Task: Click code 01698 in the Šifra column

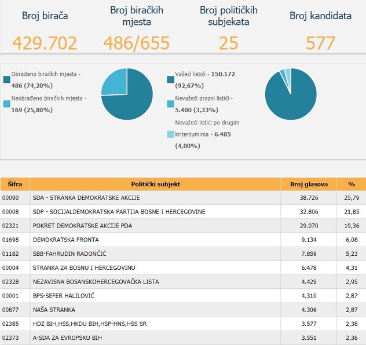Action: click(10, 240)
